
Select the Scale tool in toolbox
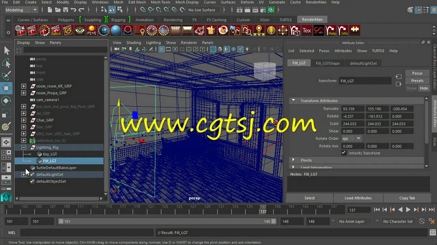coord(6,113)
